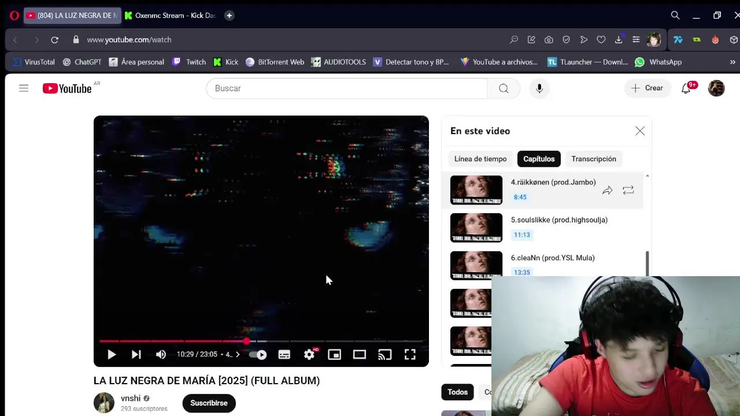Go back in browser history
740x416 pixels.
click(16, 40)
